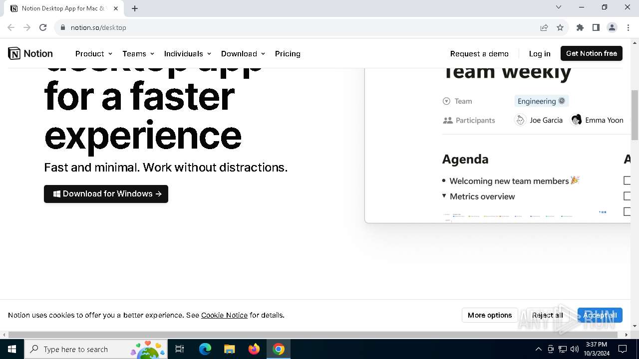Viewport: 639px width, 359px height.
Task: Accept all cookies
Action: (600, 315)
